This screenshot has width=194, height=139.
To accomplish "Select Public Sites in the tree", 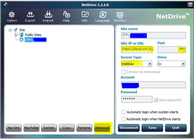I will (x=33, y=35).
